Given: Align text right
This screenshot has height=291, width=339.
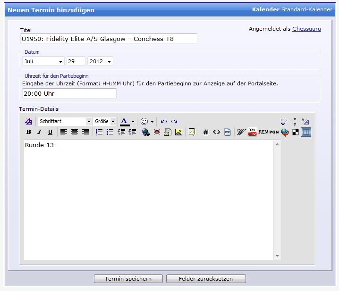Looking at the screenshot, I should click(x=85, y=132).
